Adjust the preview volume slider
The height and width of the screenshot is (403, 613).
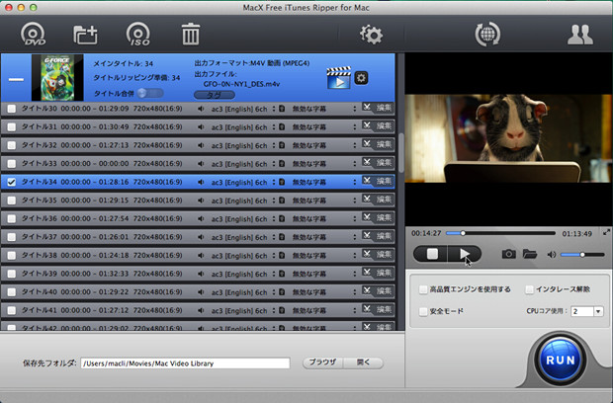click(x=582, y=255)
